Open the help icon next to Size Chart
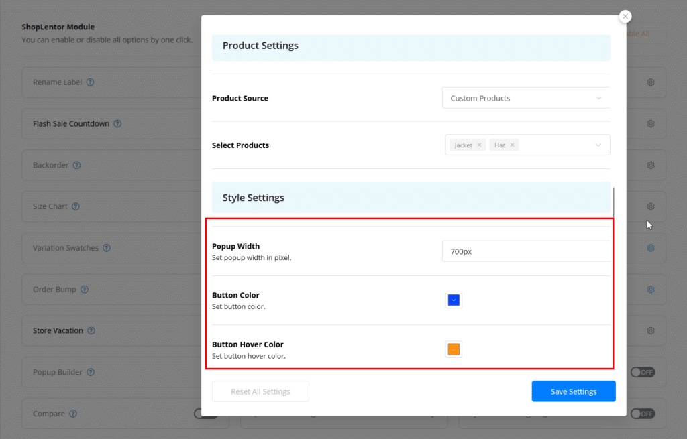This screenshot has width=687, height=439. tap(75, 206)
